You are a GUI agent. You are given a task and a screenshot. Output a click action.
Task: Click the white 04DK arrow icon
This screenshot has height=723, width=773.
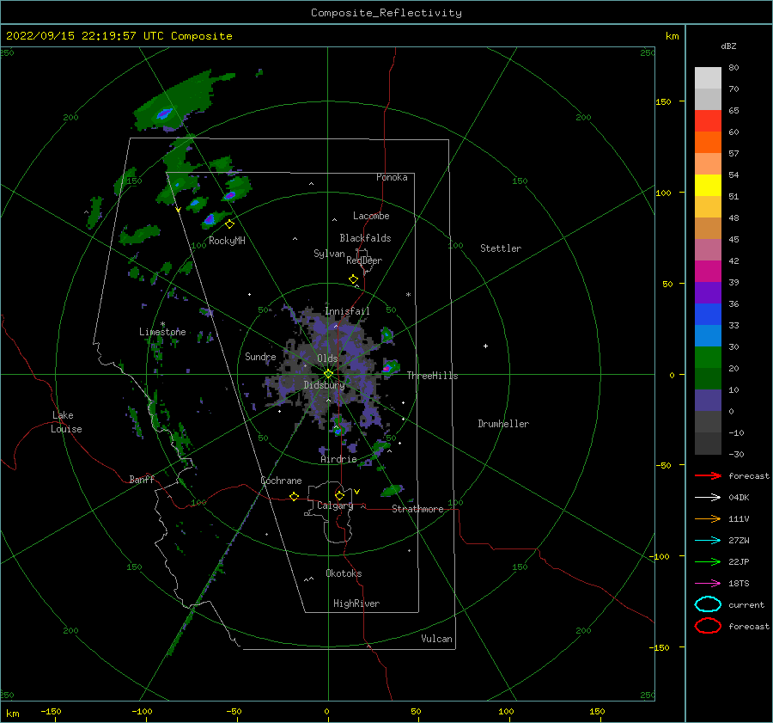tap(708, 498)
